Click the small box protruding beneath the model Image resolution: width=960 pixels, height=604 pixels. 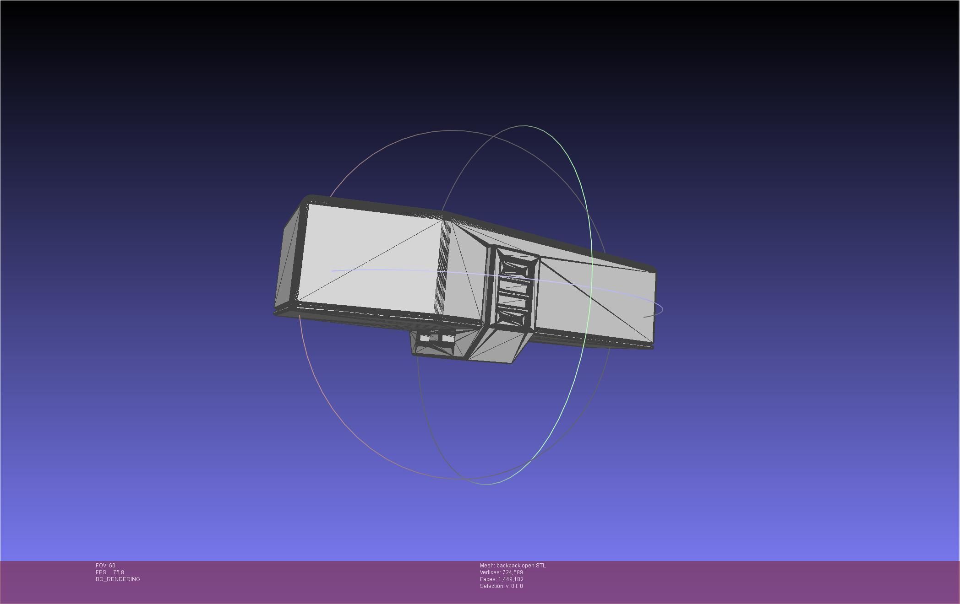point(433,343)
